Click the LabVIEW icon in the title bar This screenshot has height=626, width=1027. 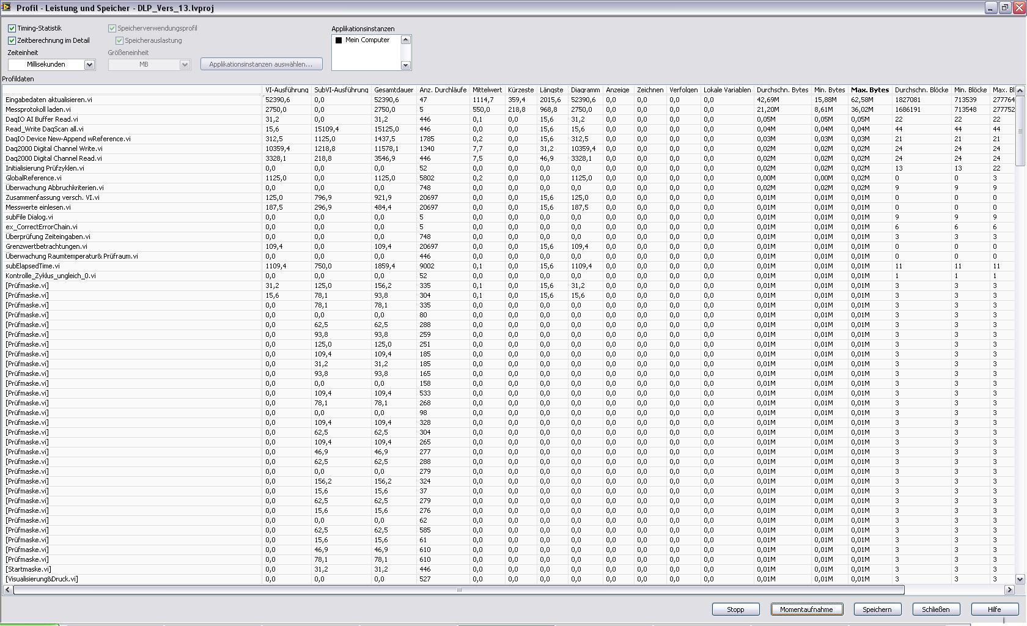[x=6, y=7]
